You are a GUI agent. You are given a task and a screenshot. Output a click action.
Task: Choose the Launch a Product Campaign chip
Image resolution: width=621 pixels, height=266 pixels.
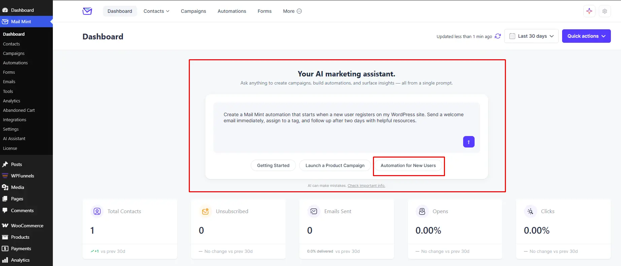tap(335, 165)
